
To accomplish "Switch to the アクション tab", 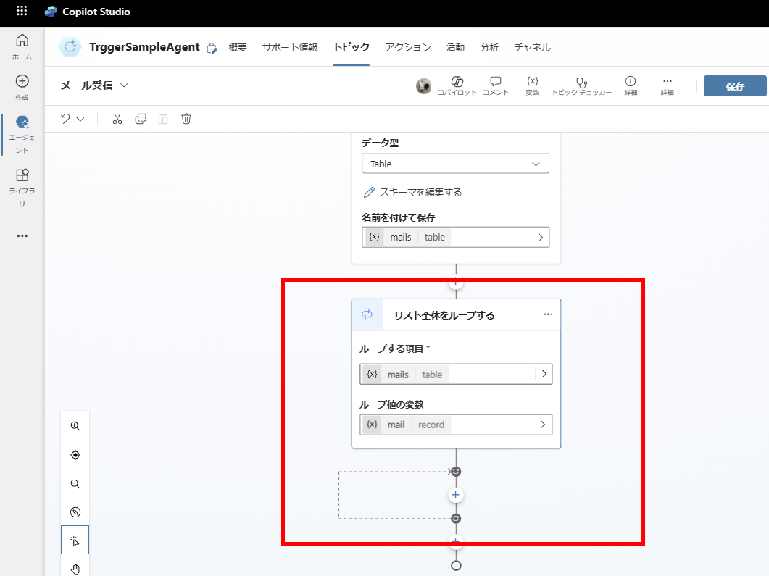I will click(x=407, y=46).
